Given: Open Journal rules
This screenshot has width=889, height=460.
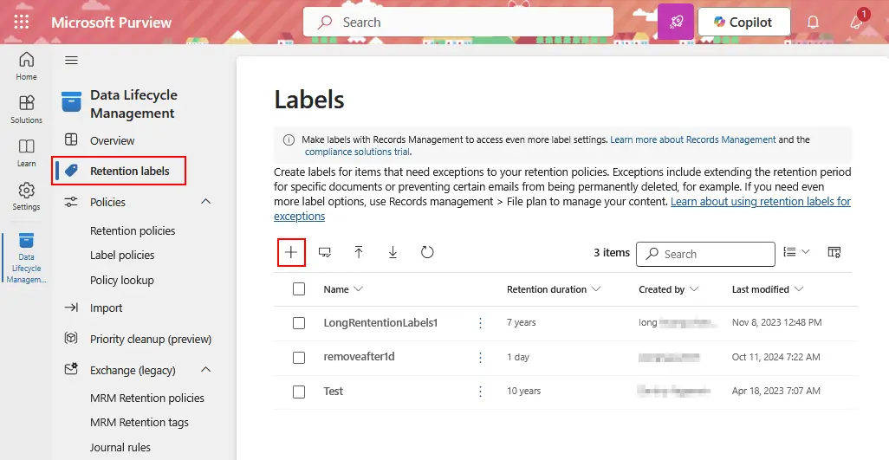Looking at the screenshot, I should (x=120, y=447).
